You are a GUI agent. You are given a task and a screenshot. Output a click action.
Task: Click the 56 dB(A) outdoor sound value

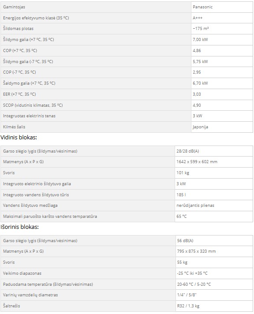point(185,241)
